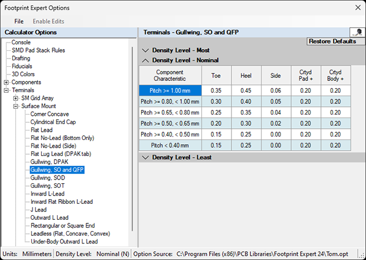Select Gullwing, SOD terminal

(48, 178)
